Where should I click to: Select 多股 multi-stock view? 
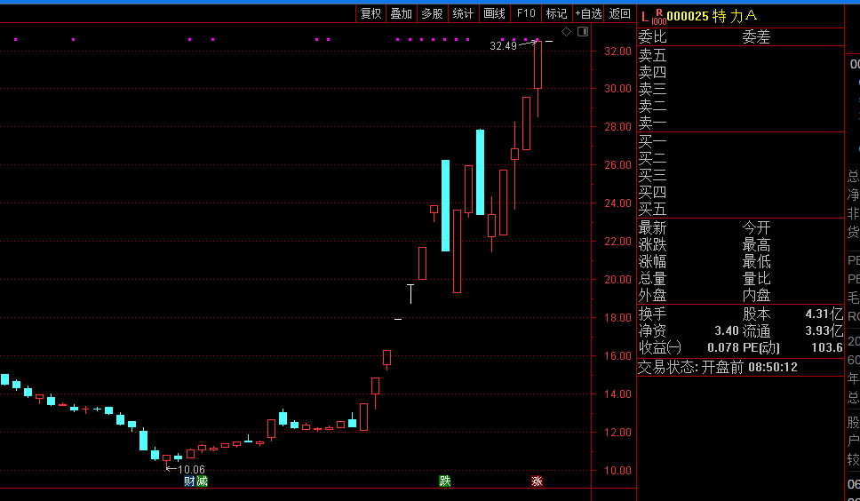(432, 13)
